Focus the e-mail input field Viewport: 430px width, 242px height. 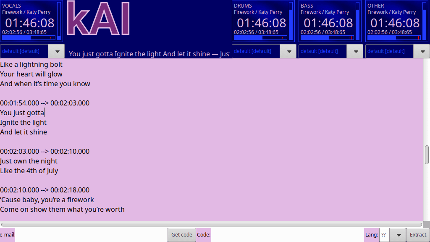pos(91,235)
